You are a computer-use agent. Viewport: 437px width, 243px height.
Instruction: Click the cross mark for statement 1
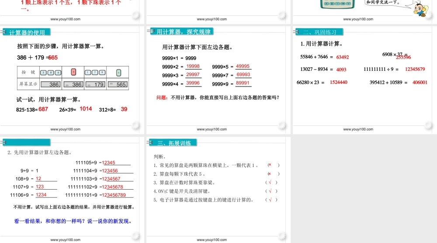[270, 165]
